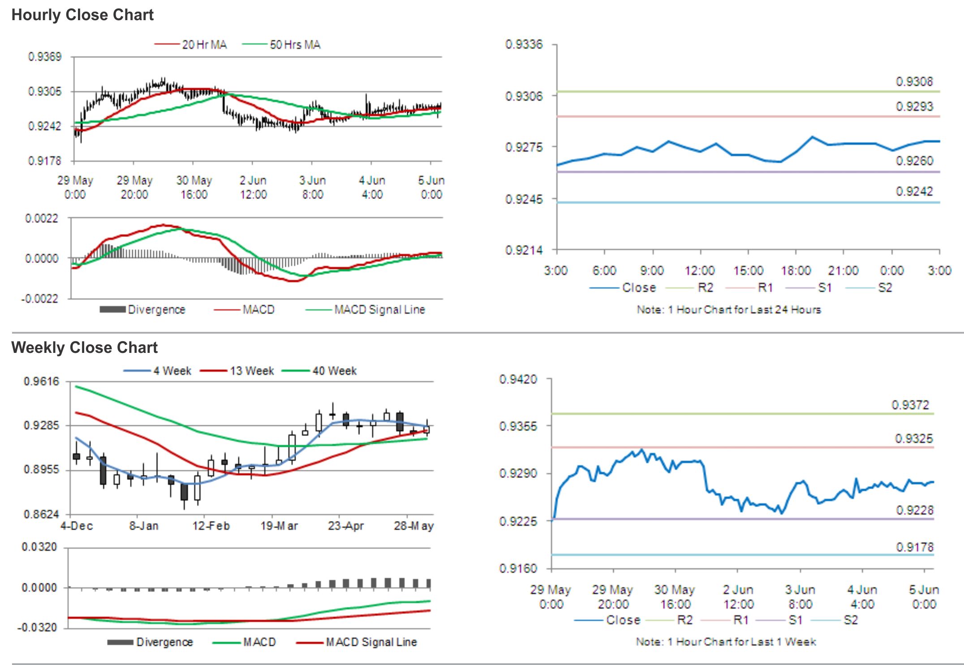964x665 pixels.
Task: Click the "23-Apr" date label
Action: (346, 526)
